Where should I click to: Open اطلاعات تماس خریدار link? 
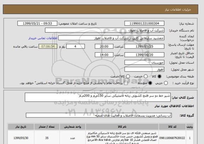(x=43, y=38)
